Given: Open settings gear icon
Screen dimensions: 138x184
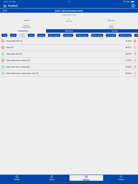Looking at the screenshot, I should 133,6.
